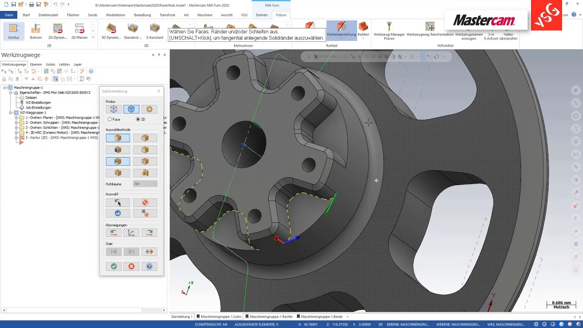Click the Auswahl select arrow button
This screenshot has width=583, height=328.
(118, 203)
